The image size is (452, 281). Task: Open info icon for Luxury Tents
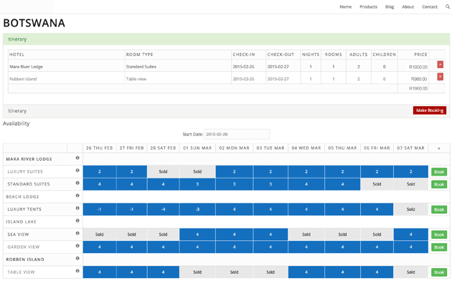(x=77, y=208)
